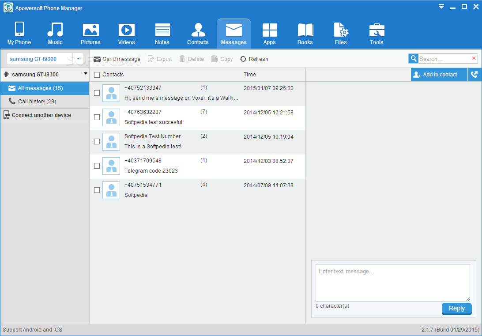The width and height of the screenshot is (482, 336).
Task: Click the version text 2.1.7 in status bar
Action: 450,329
